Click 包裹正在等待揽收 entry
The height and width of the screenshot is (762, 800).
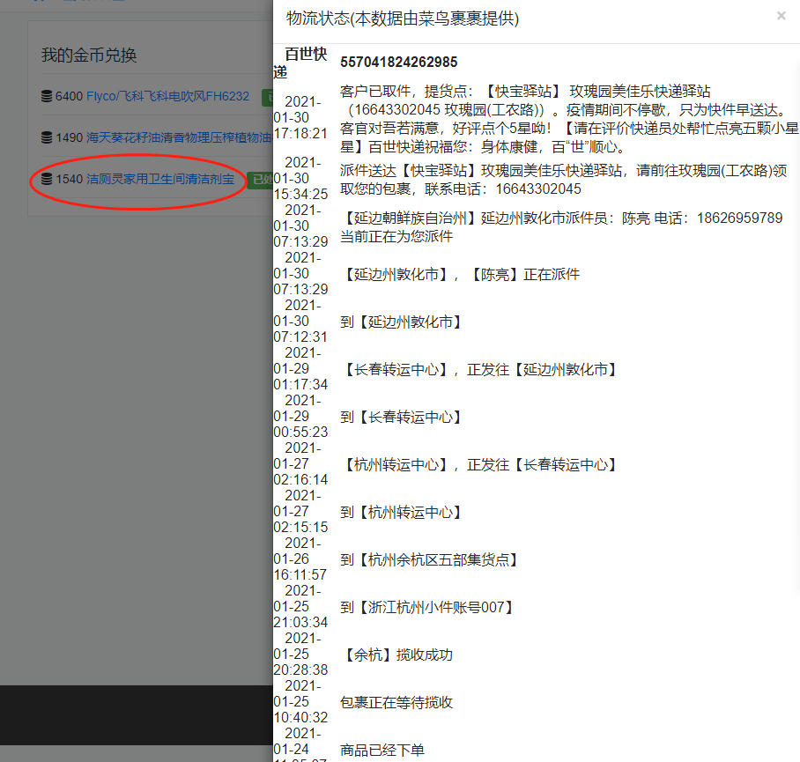pyautogui.click(x=396, y=703)
